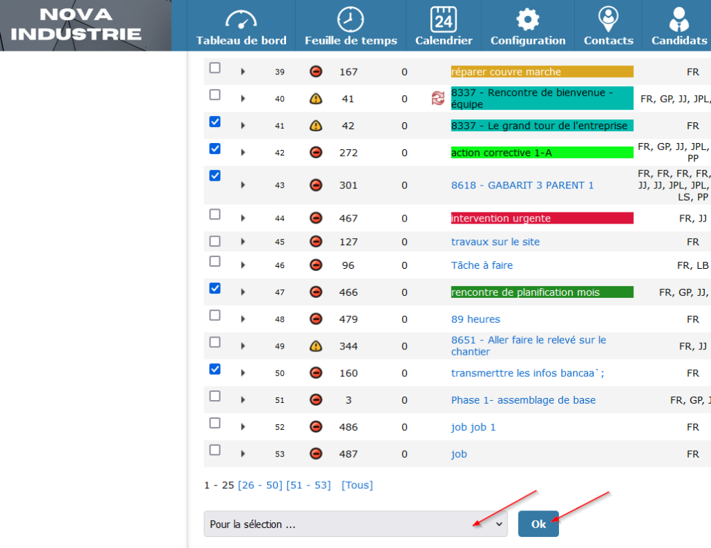Open the 'Pour la sélection' dropdown

point(355,524)
